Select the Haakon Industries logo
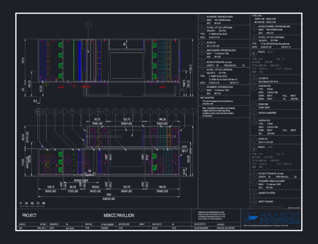 [271, 218]
